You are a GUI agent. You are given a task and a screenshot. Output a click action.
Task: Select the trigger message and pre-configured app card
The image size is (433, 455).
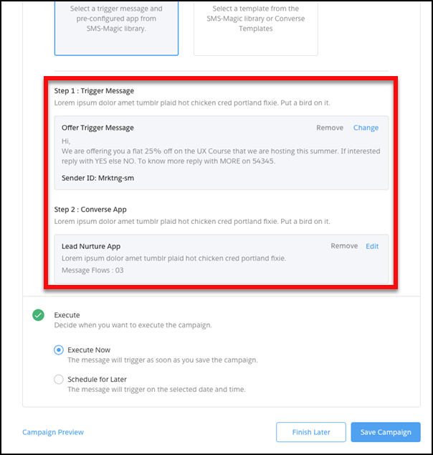click(116, 28)
